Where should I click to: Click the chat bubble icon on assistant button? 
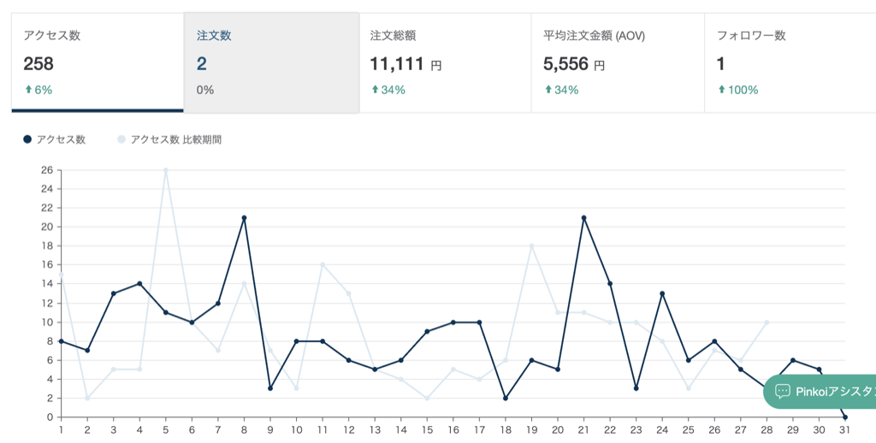click(x=783, y=391)
